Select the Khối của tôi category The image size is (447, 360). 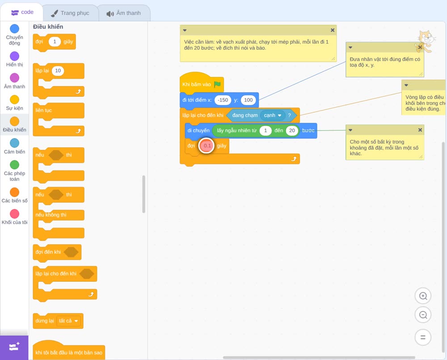(14, 217)
